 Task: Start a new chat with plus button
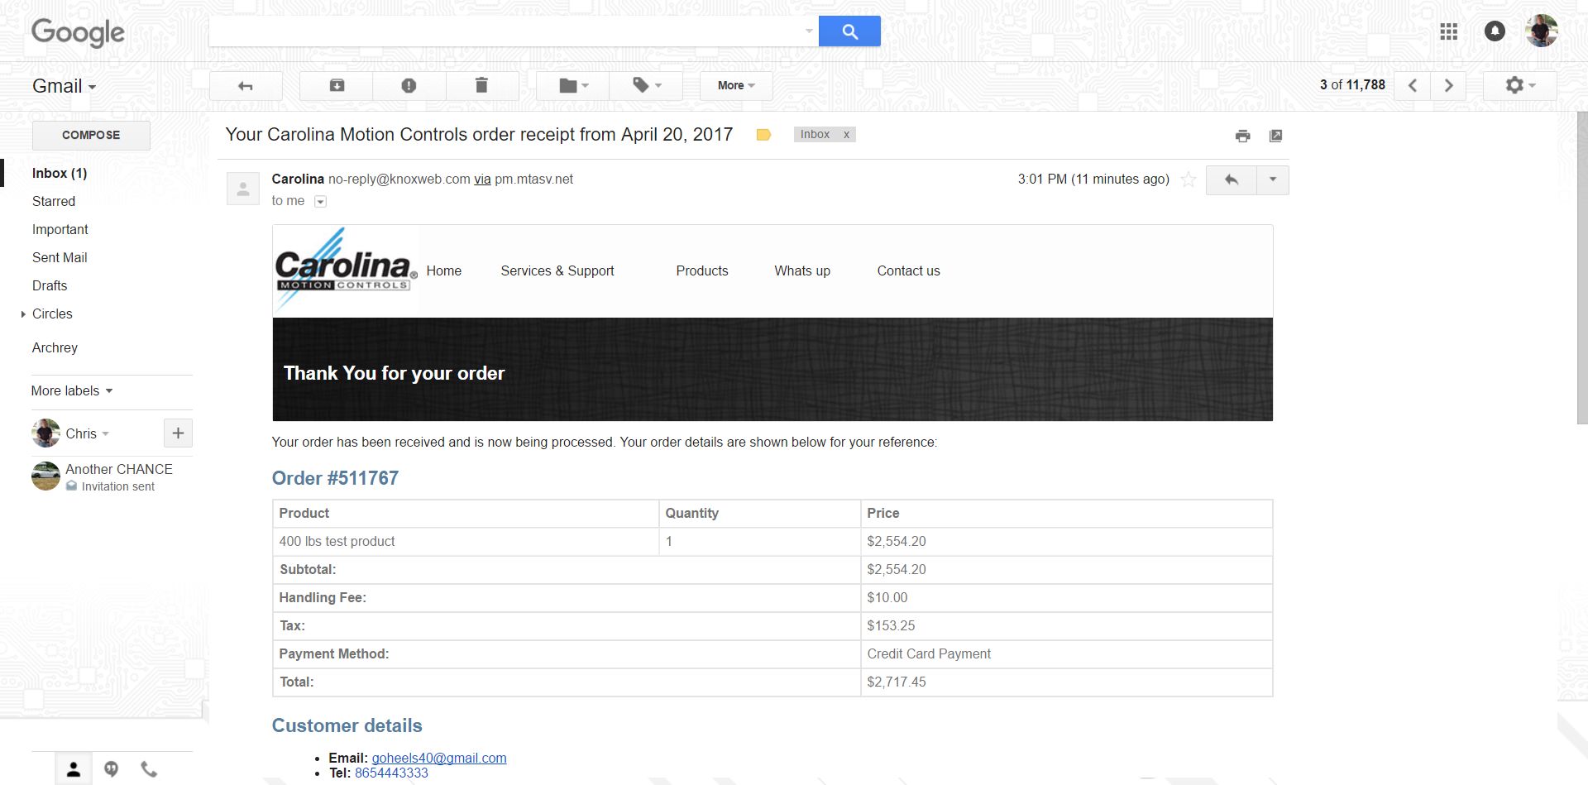pyautogui.click(x=178, y=433)
